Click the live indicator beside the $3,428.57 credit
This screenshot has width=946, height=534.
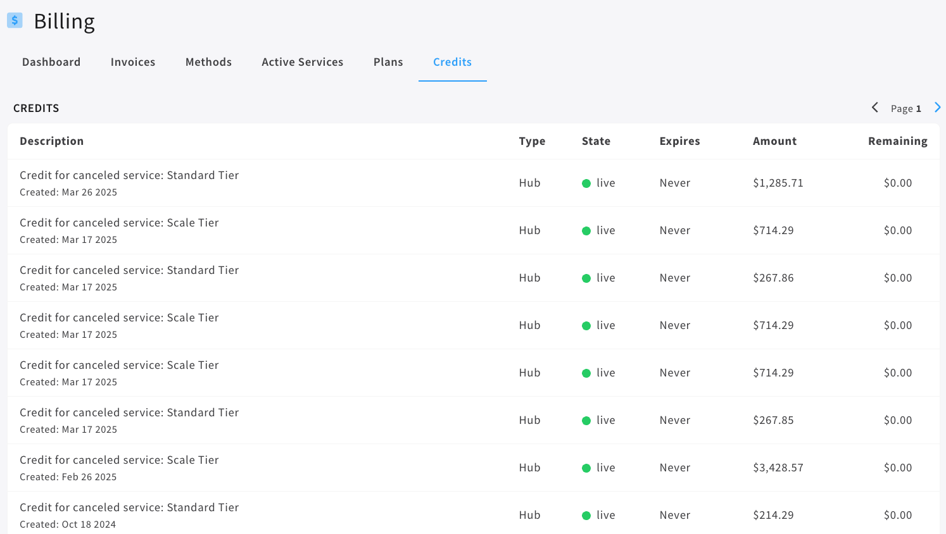click(586, 468)
